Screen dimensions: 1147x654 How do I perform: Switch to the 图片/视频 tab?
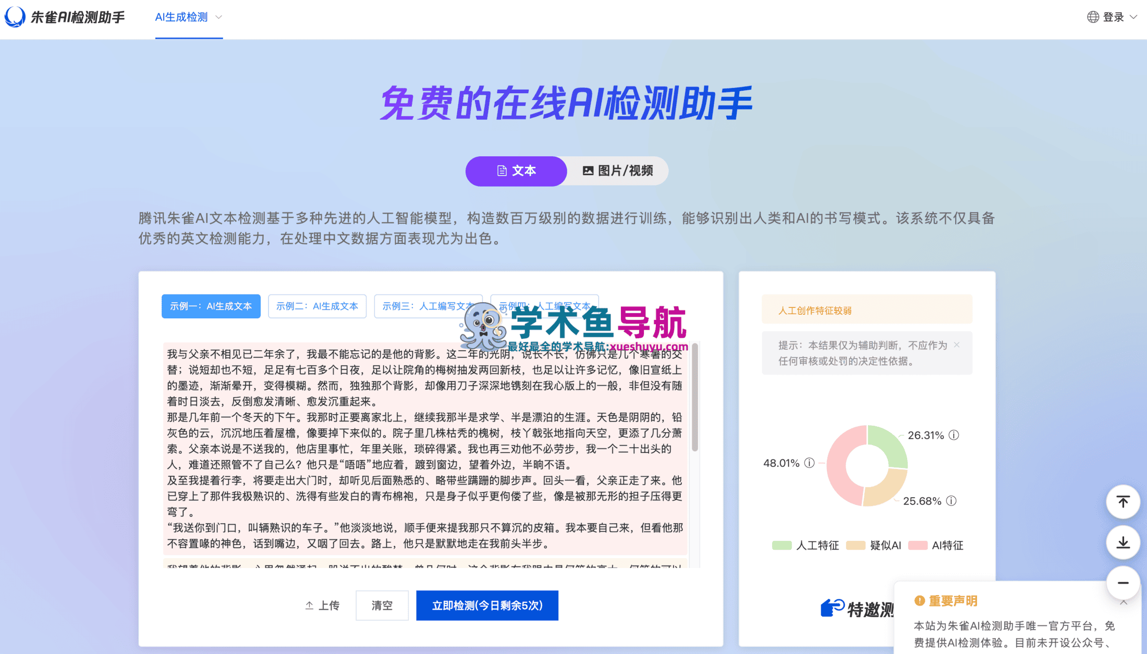click(x=618, y=171)
